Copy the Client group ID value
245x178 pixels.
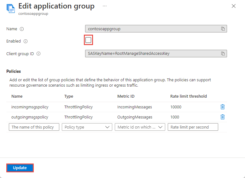click(223, 54)
